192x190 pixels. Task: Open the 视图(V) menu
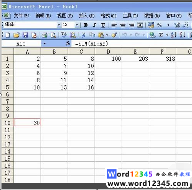(x=65, y=16)
